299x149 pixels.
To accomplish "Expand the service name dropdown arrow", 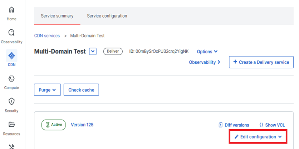I will coord(93,52).
